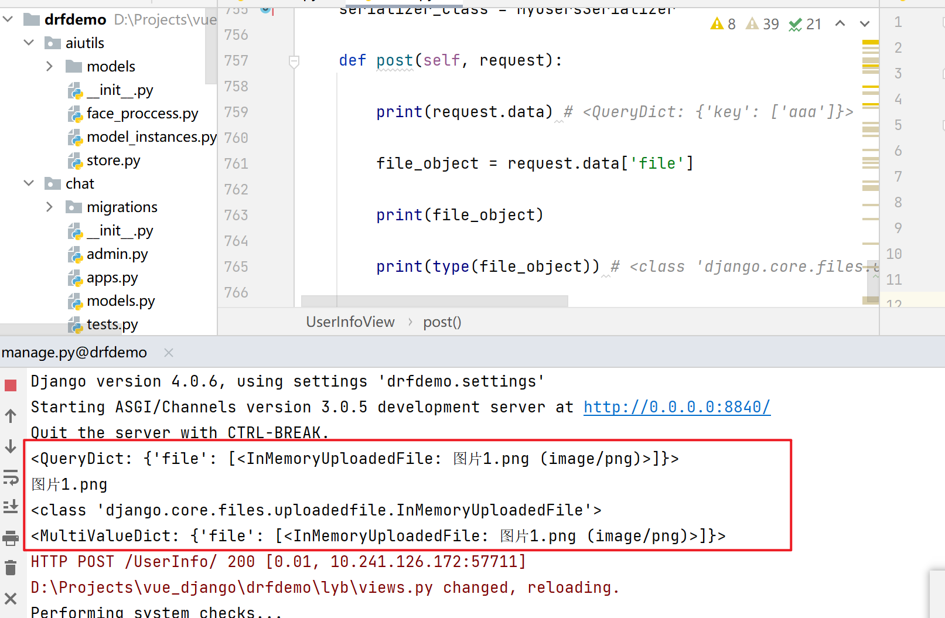This screenshot has width=945, height=618.
Task: Close the manage.py@drfdemo run tab
Action: 169,353
